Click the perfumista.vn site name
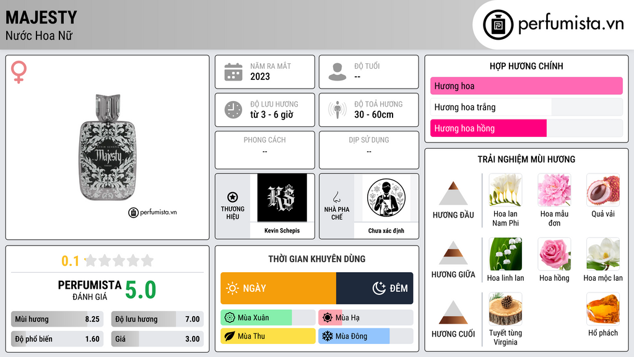 tap(571, 24)
